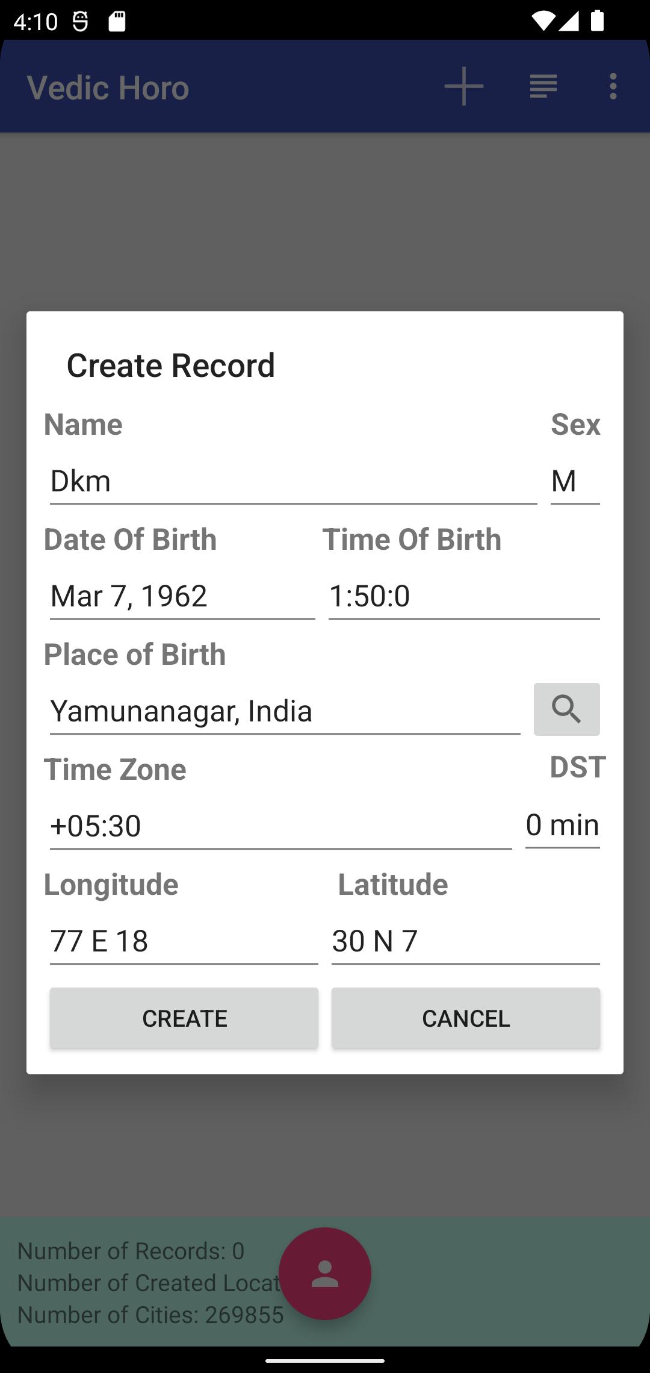Click the CREATE button
This screenshot has width=650, height=1373.
184,1018
